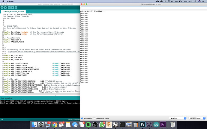Screen dimensions: 207x129
Task: Open the Wi-Fi status menu
Action: pyautogui.click(x=169, y=1)
